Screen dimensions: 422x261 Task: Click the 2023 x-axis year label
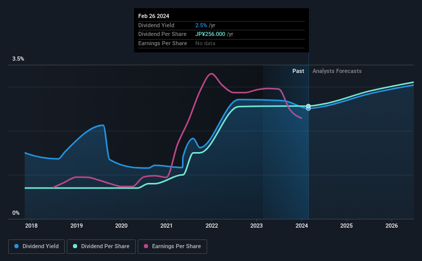pos(256,226)
